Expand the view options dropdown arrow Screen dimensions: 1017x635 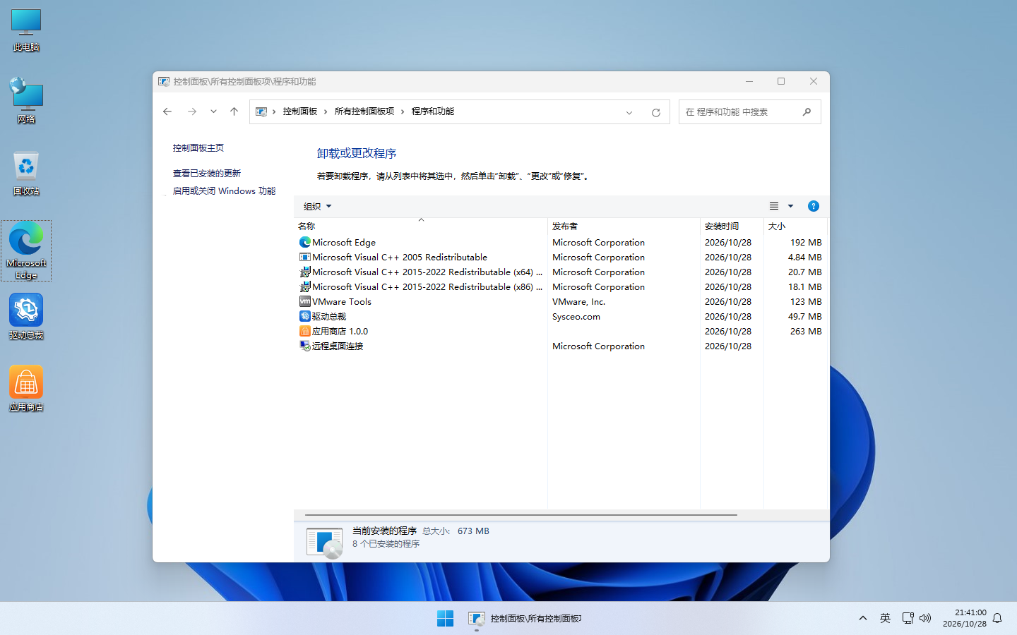pyautogui.click(x=791, y=206)
